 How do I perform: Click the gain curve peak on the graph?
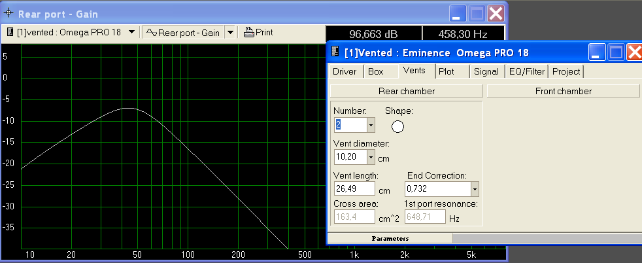pos(127,108)
